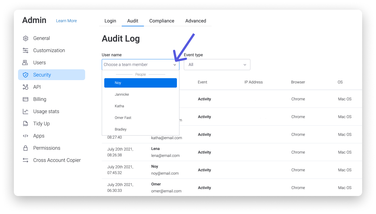Viewport: 376px width, 214px height.
Task: Click the Security shield icon
Action: click(x=26, y=75)
